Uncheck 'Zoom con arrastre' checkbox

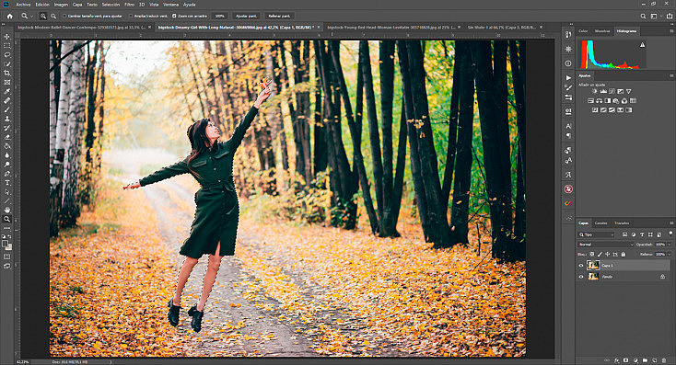174,16
